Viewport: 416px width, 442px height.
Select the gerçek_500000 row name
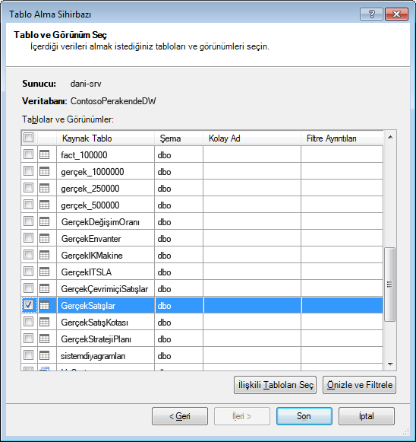coord(90,205)
